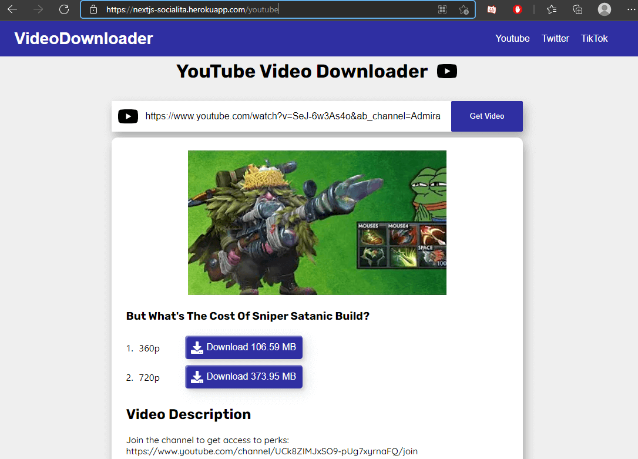
Task: Open the red stop-hand adblock extension
Action: (517, 9)
